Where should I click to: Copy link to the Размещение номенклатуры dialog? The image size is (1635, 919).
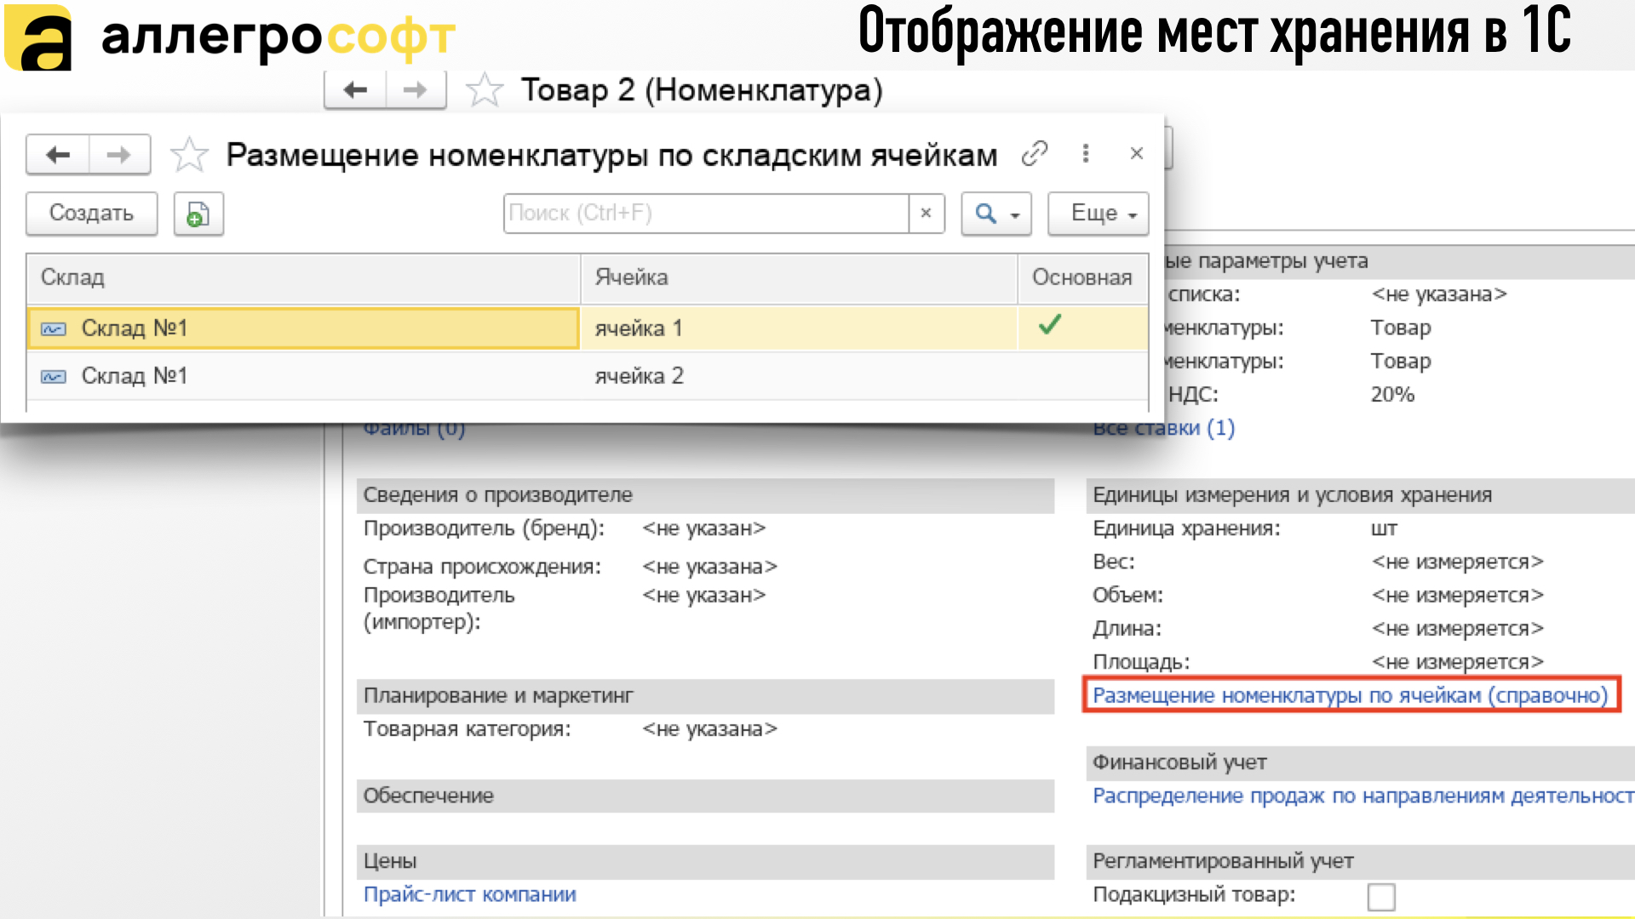point(1034,154)
